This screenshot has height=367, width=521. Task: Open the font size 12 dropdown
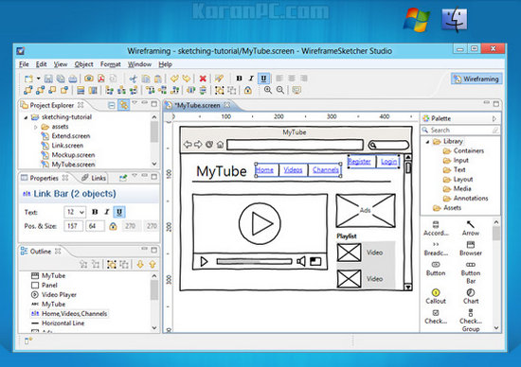point(75,212)
